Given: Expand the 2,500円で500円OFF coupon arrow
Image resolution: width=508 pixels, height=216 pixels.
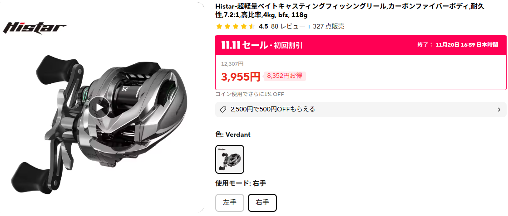Looking at the screenshot, I should click(499, 110).
